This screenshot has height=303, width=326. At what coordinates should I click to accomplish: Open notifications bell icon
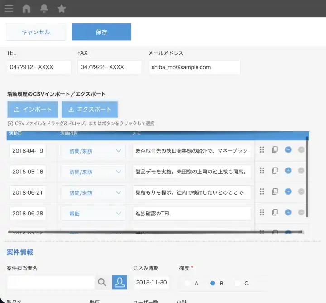click(x=44, y=9)
